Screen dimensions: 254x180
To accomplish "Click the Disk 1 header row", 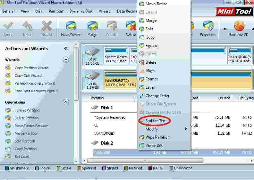I will [107, 108].
